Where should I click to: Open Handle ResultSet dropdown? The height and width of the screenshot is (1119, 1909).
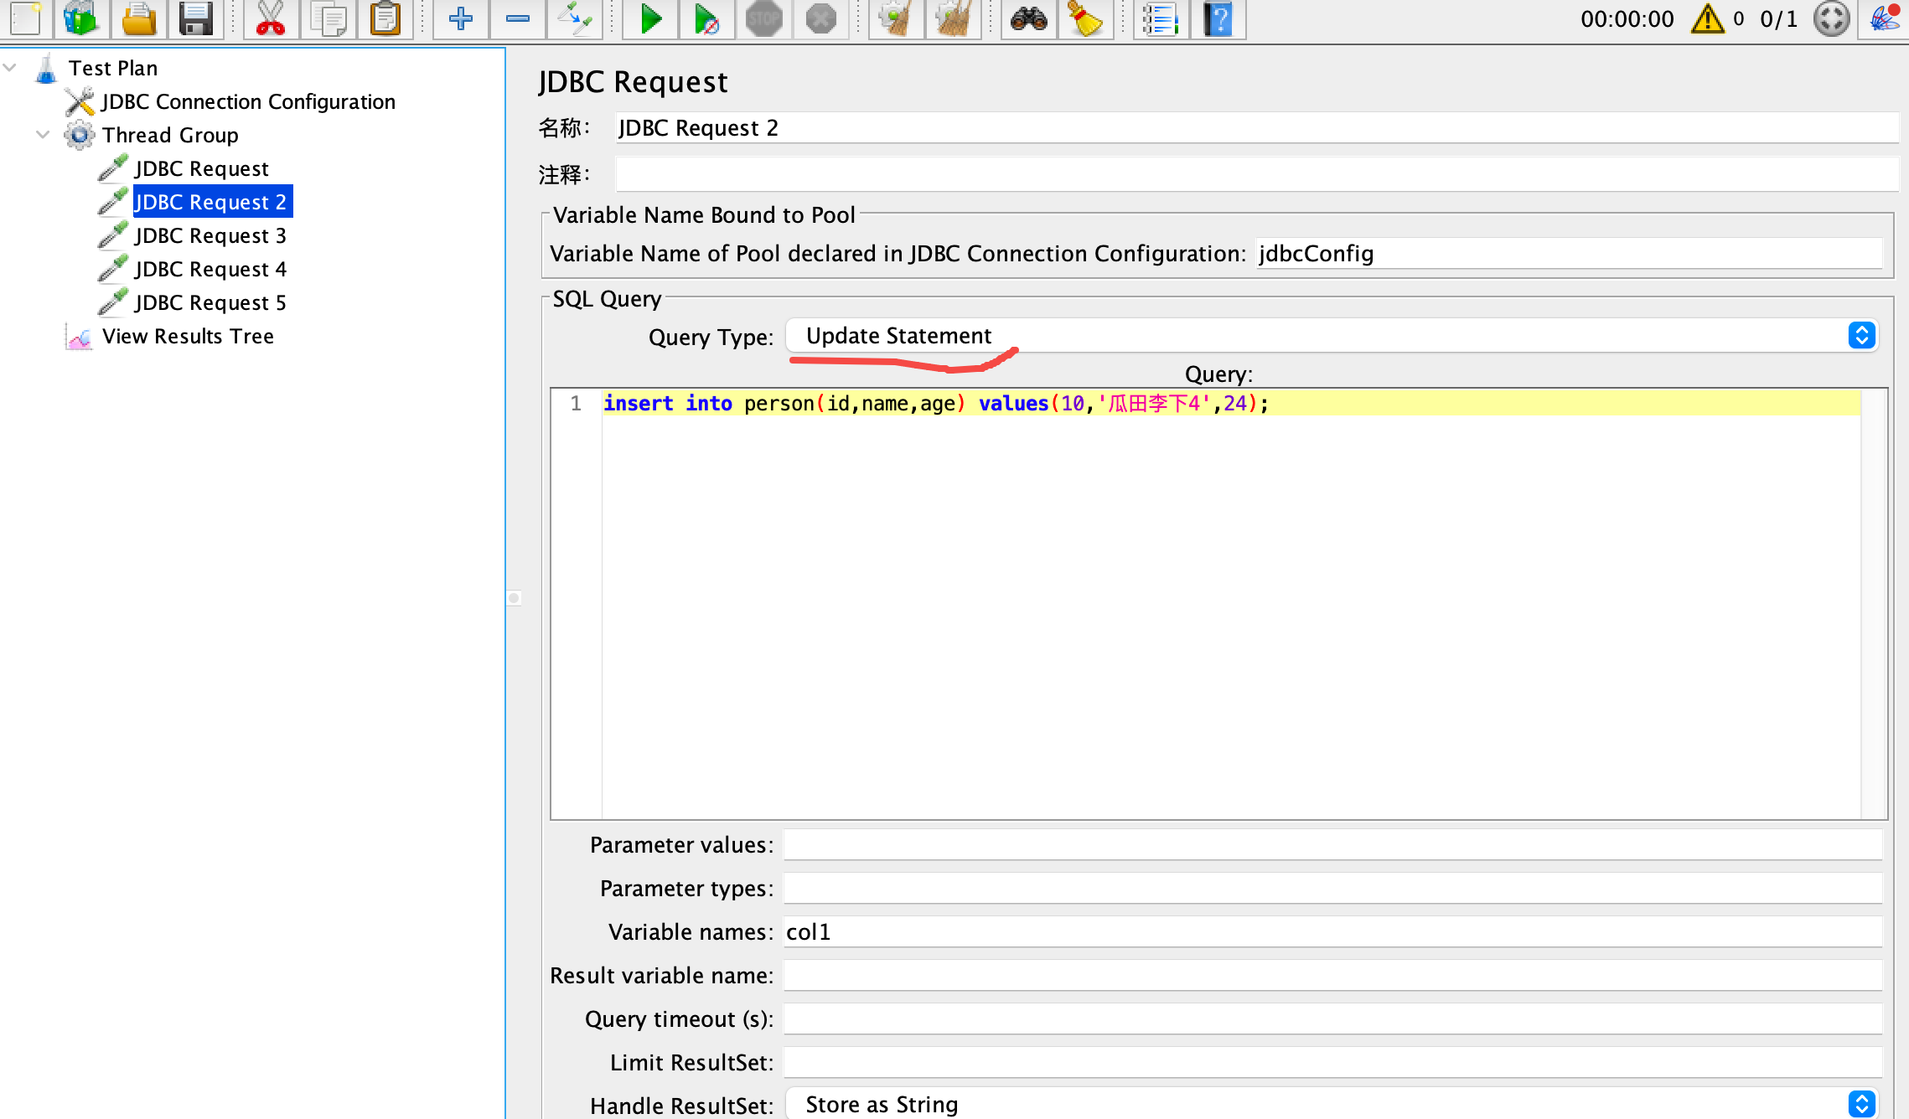point(1332,1105)
